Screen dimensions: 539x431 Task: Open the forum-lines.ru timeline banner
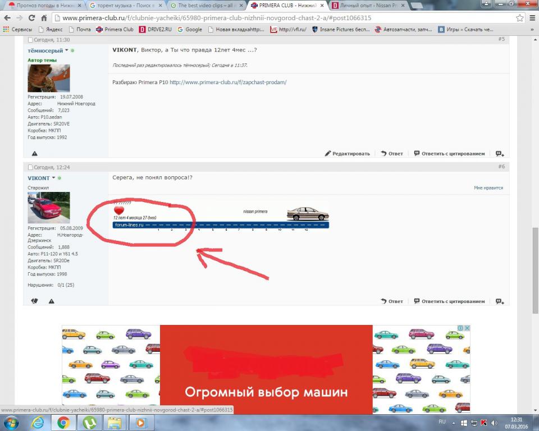click(221, 216)
